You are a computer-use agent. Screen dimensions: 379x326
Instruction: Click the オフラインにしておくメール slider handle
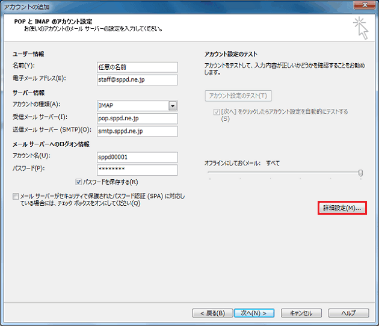pos(360,173)
